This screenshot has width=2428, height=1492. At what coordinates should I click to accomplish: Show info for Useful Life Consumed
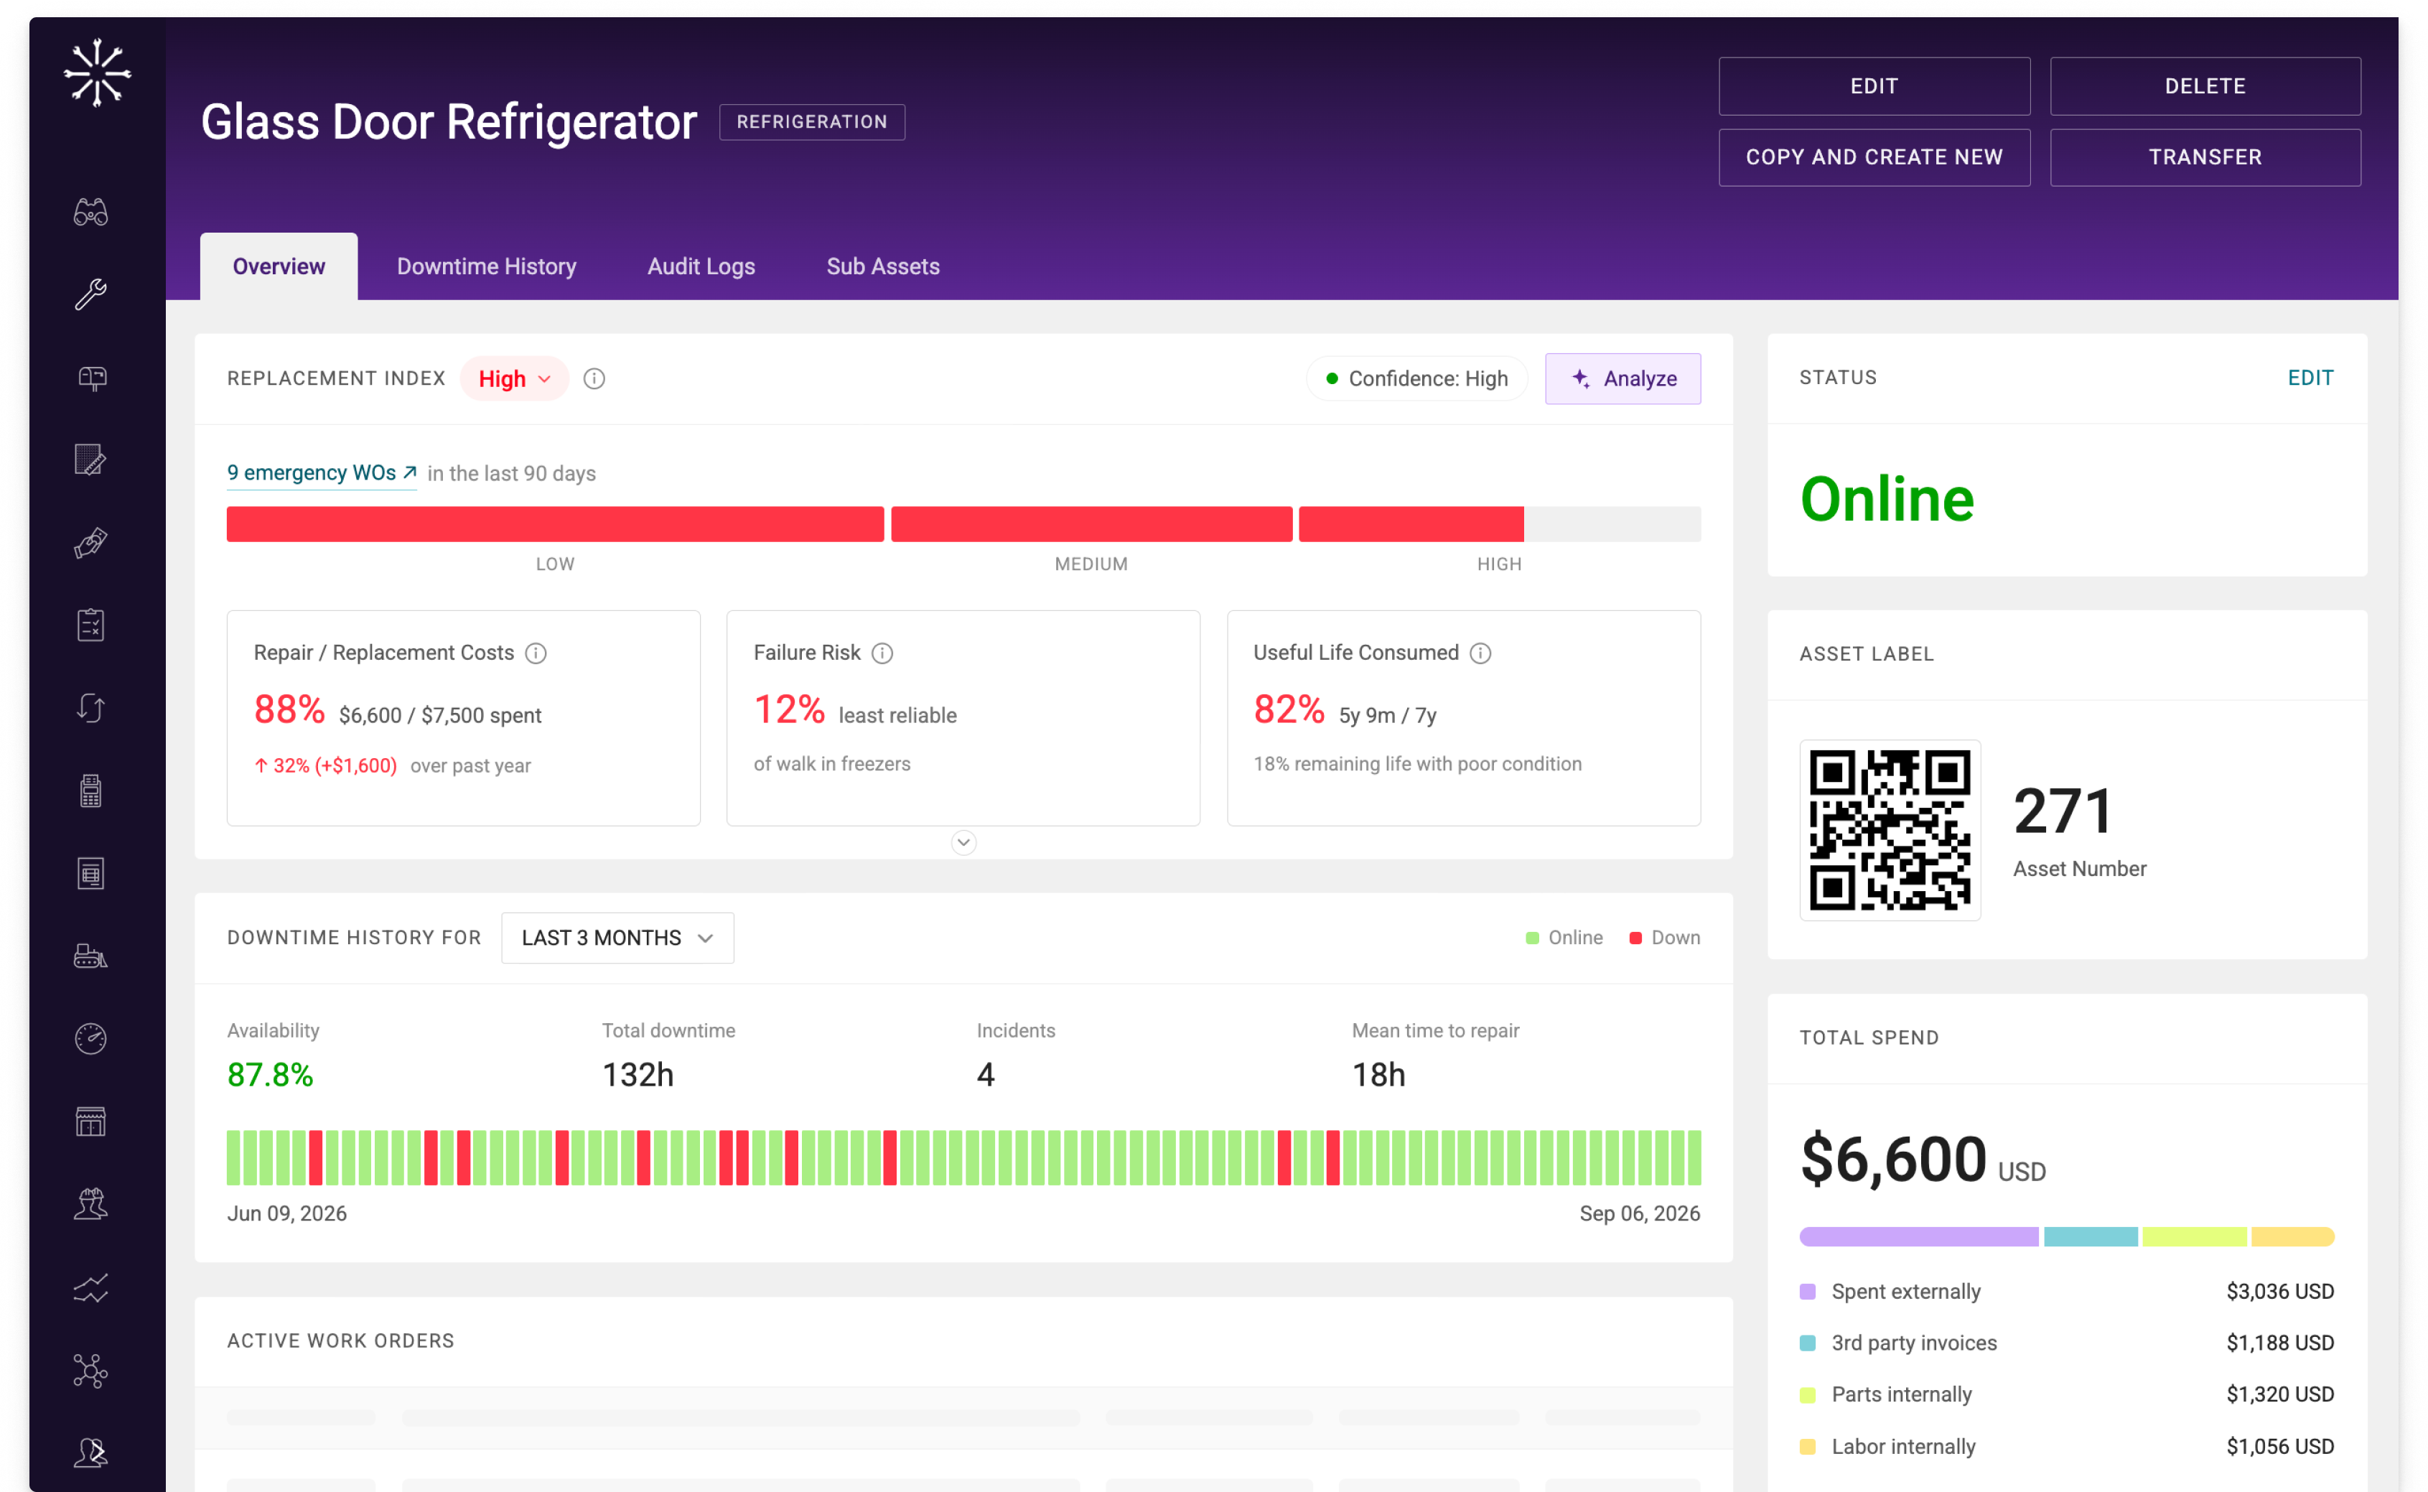pos(1481,653)
